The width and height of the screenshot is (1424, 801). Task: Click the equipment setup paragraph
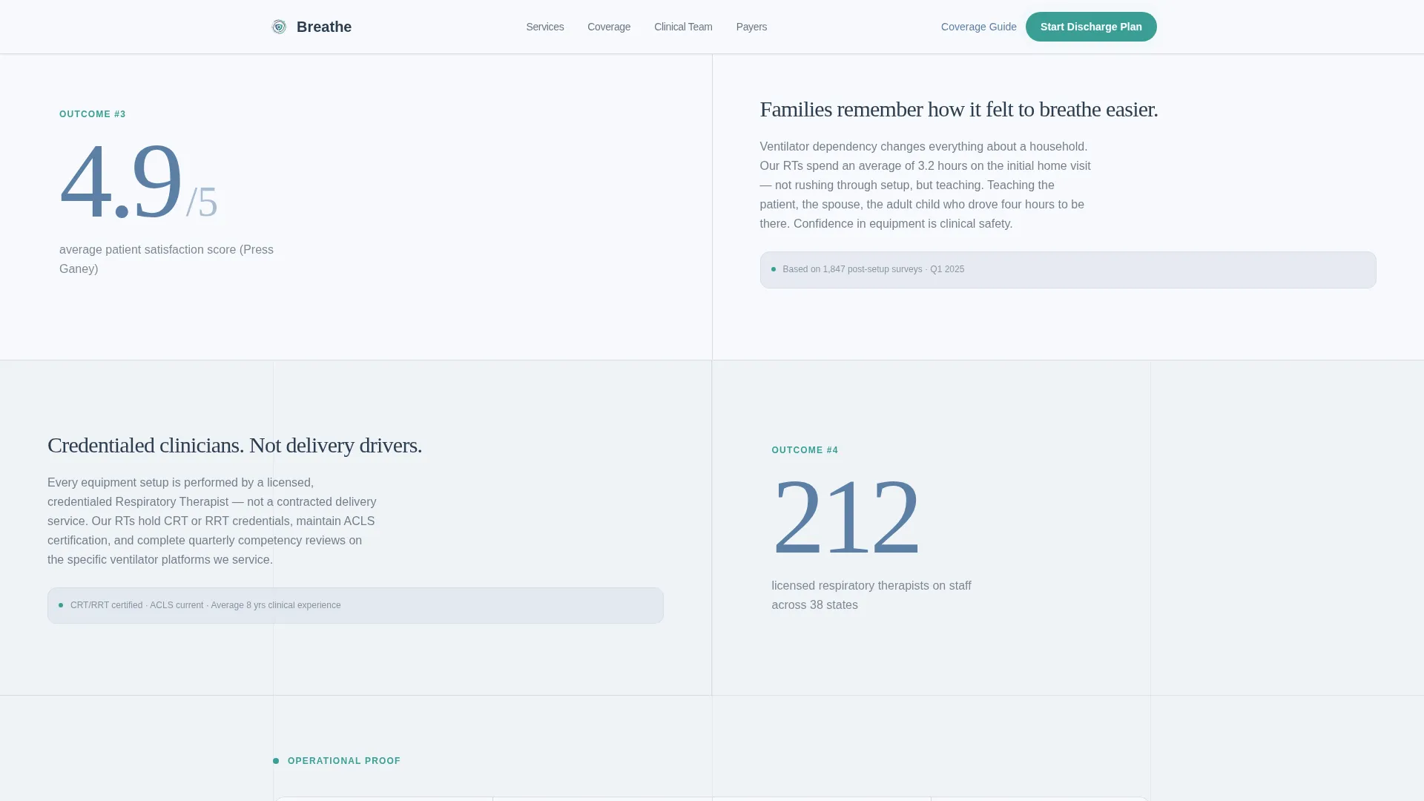pos(212,521)
